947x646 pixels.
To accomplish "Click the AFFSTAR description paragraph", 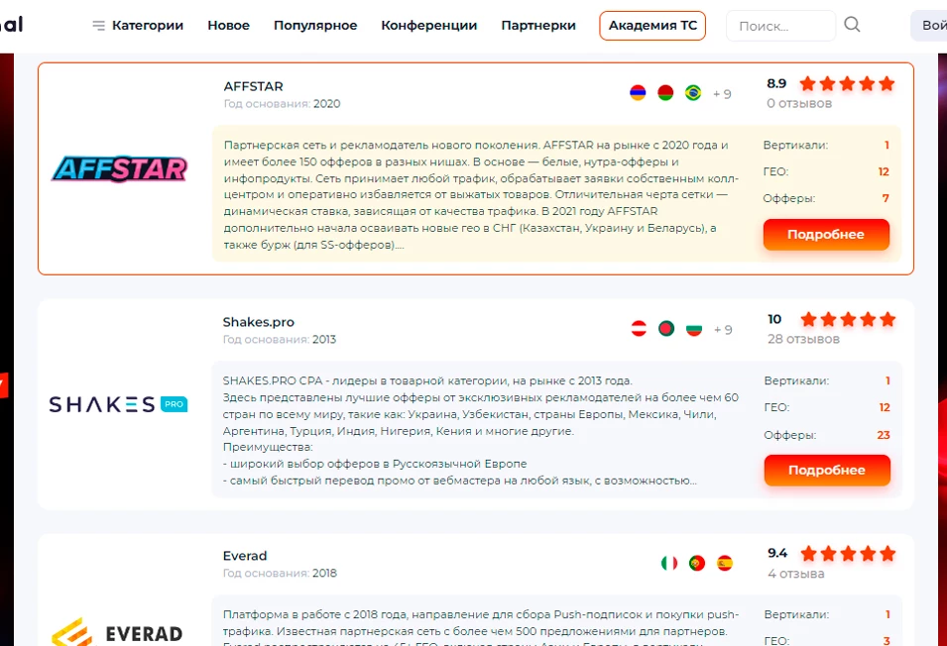I will click(x=481, y=195).
